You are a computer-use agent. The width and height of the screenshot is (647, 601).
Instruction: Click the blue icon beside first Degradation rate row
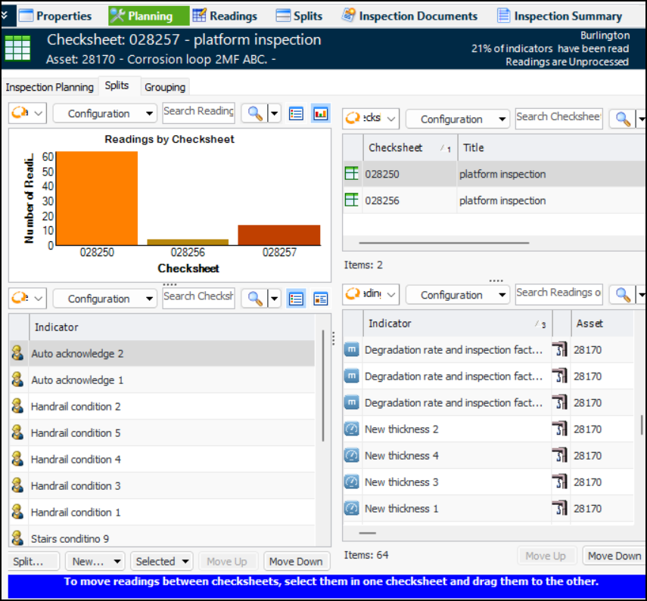[351, 350]
